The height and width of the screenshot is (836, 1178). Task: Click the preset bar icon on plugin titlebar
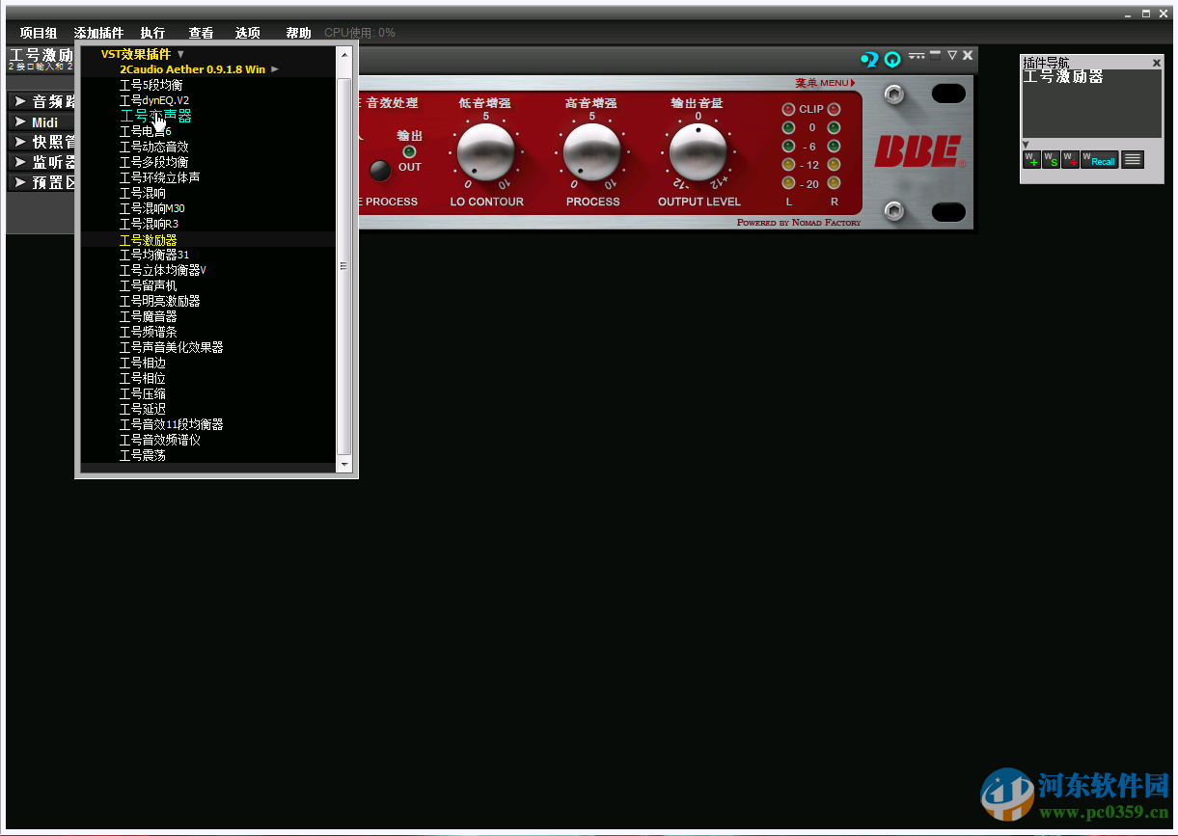[917, 56]
